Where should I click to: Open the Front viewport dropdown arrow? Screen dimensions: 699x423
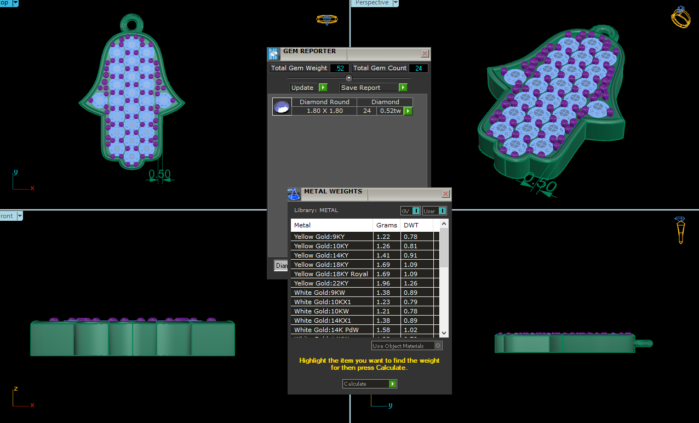pyautogui.click(x=20, y=216)
